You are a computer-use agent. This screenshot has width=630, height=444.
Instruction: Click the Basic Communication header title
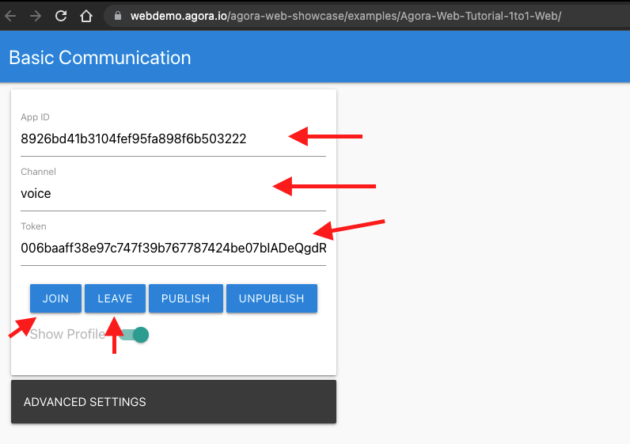100,58
